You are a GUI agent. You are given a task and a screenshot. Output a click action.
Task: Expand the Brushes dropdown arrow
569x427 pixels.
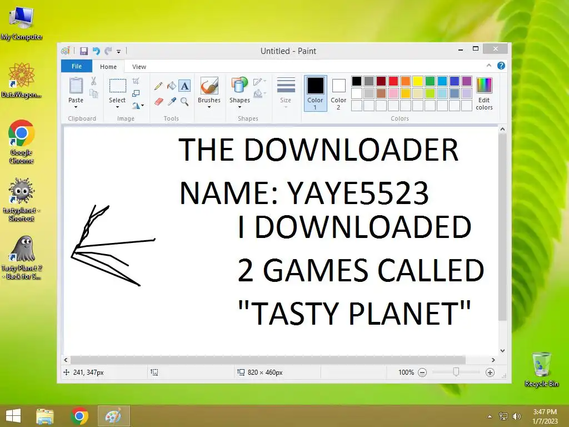click(209, 107)
